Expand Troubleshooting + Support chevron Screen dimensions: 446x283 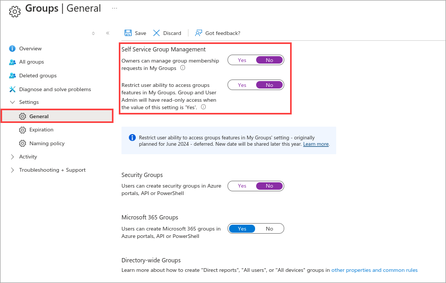click(x=12, y=170)
